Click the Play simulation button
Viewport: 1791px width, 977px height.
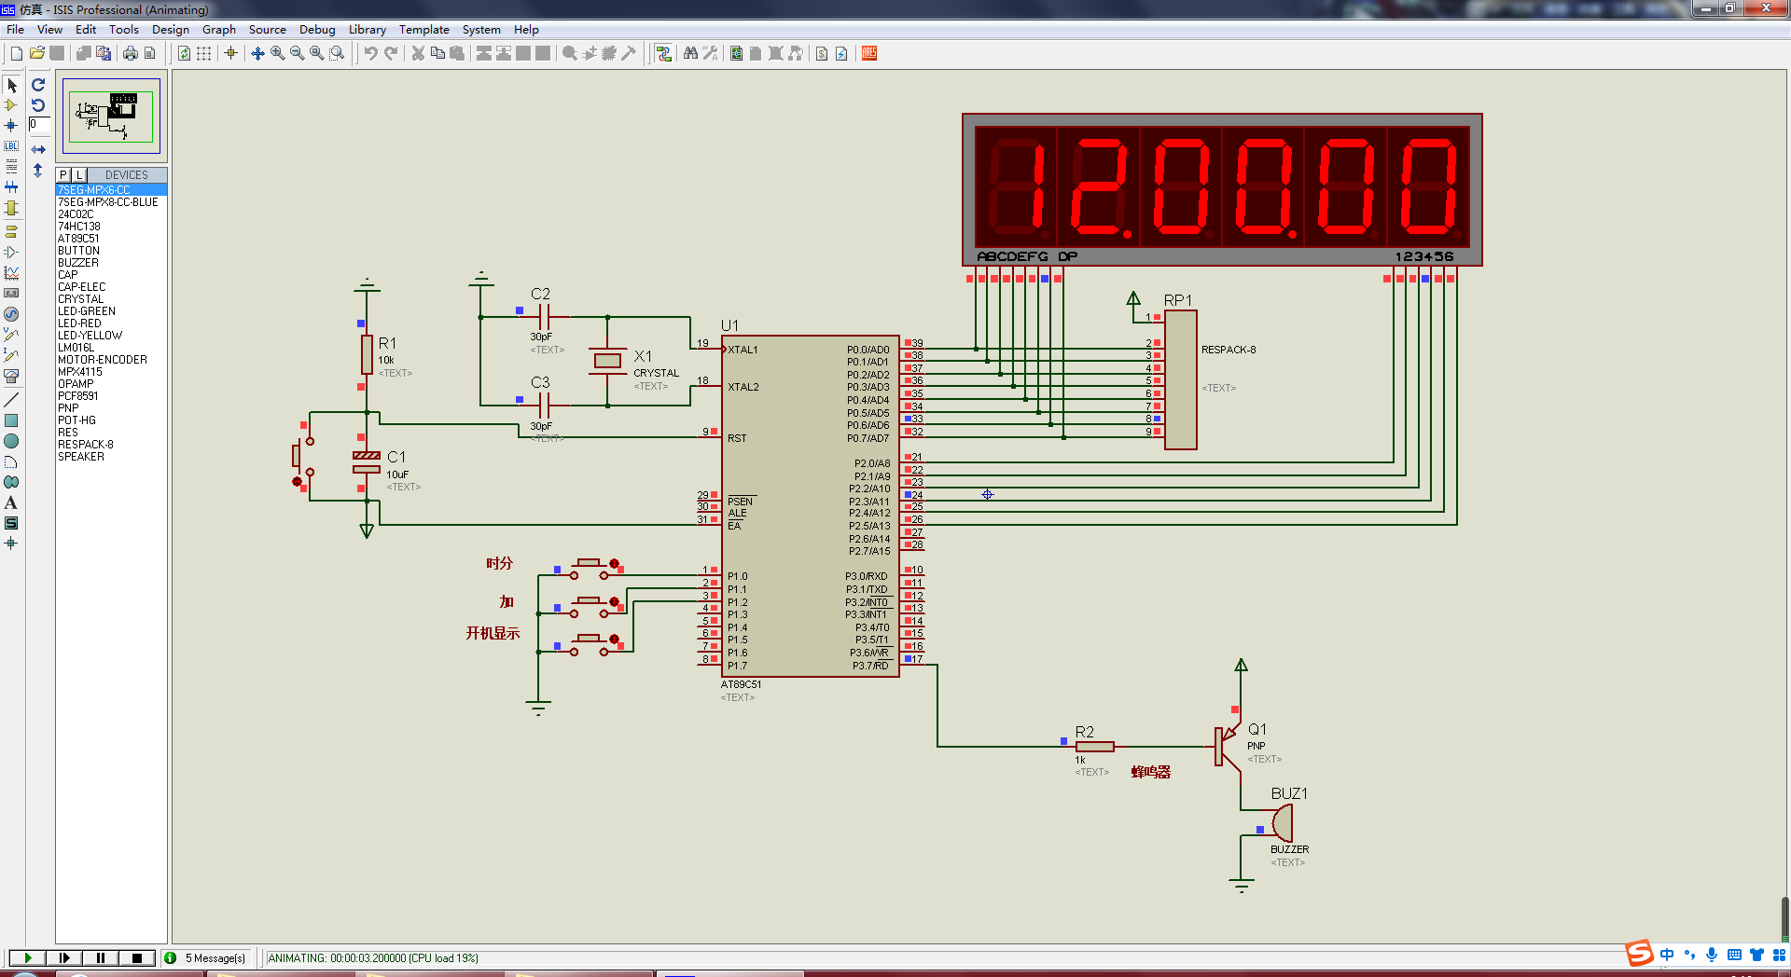(x=28, y=957)
